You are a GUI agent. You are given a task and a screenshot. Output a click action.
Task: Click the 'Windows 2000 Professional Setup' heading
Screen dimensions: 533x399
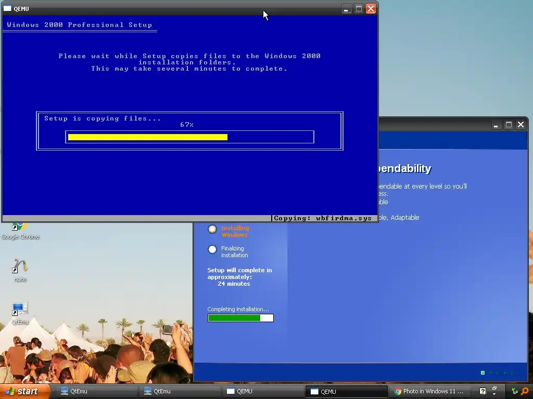click(79, 25)
